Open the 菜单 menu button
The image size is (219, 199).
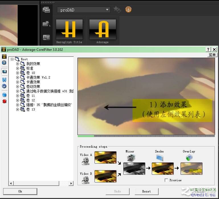click(x=212, y=55)
